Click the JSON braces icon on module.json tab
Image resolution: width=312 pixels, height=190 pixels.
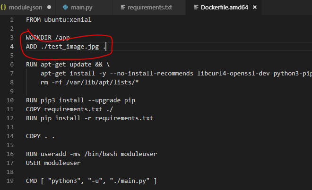[x=5, y=7]
